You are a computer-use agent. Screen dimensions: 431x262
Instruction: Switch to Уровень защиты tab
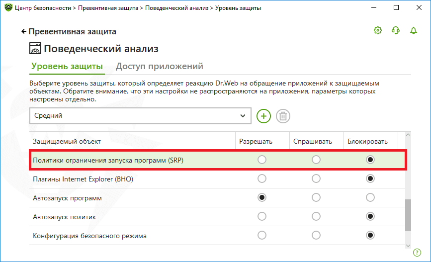(67, 66)
